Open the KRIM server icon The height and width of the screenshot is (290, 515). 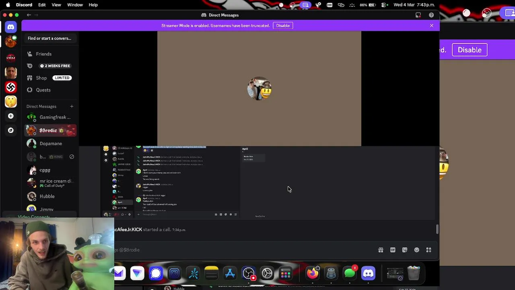pos(11,58)
